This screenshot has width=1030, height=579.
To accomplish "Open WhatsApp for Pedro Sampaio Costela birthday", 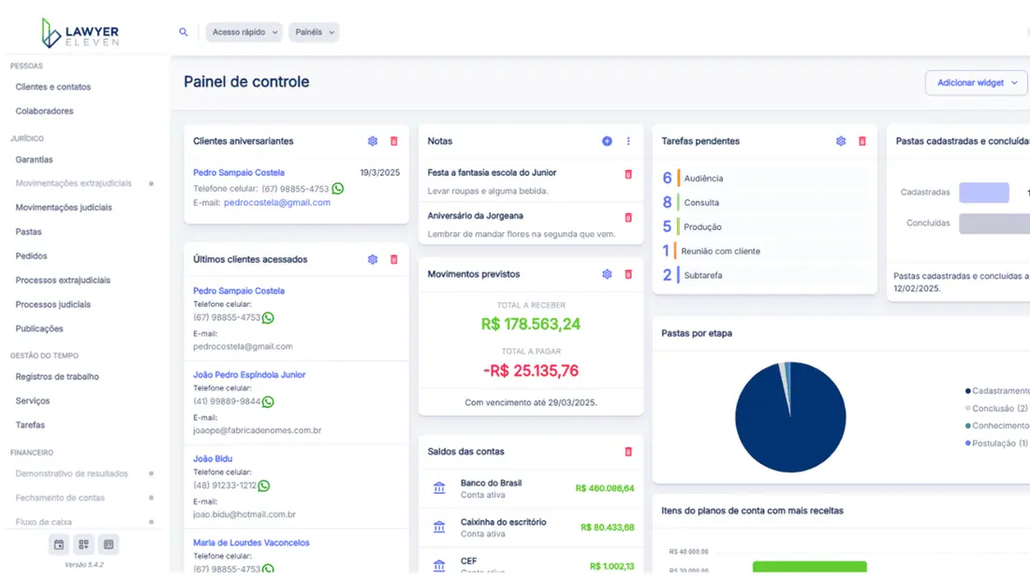I will coord(338,188).
